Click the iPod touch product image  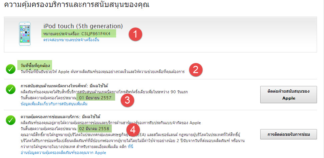click(x=25, y=34)
